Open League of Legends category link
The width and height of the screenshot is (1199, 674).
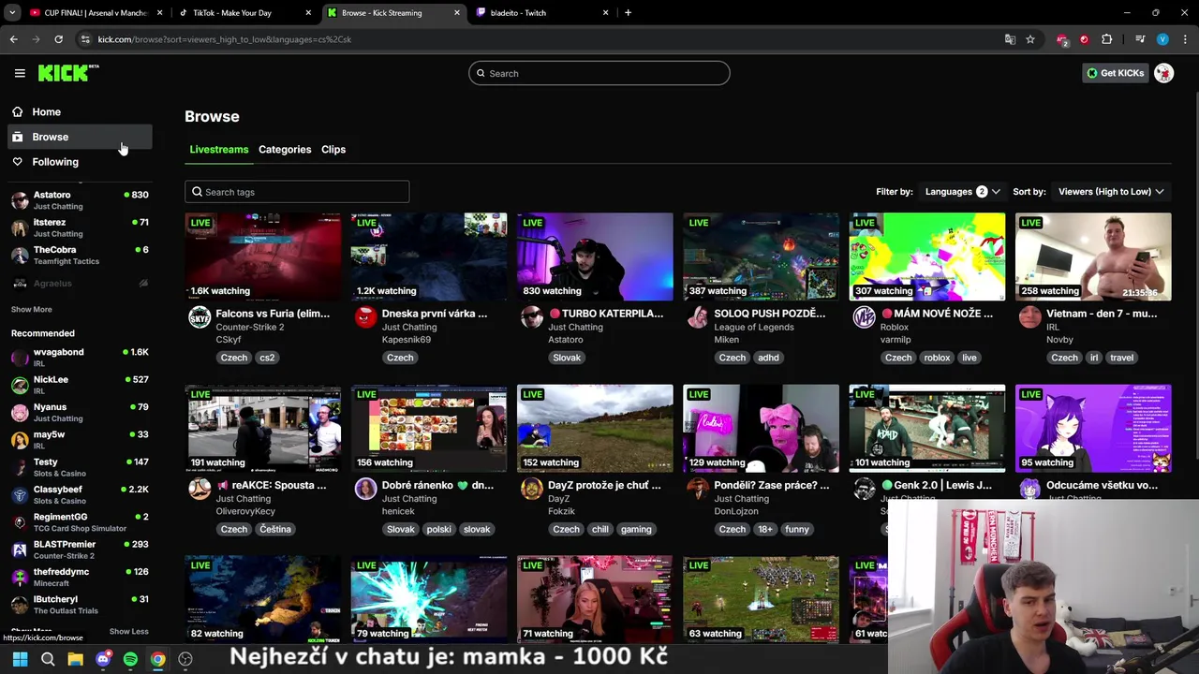(753, 327)
